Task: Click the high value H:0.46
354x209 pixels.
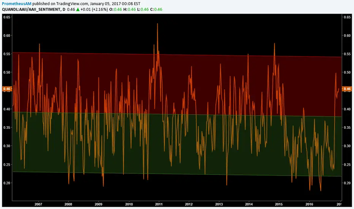Action: coord(130,9)
